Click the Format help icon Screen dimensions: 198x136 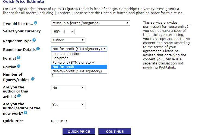pos(18,58)
